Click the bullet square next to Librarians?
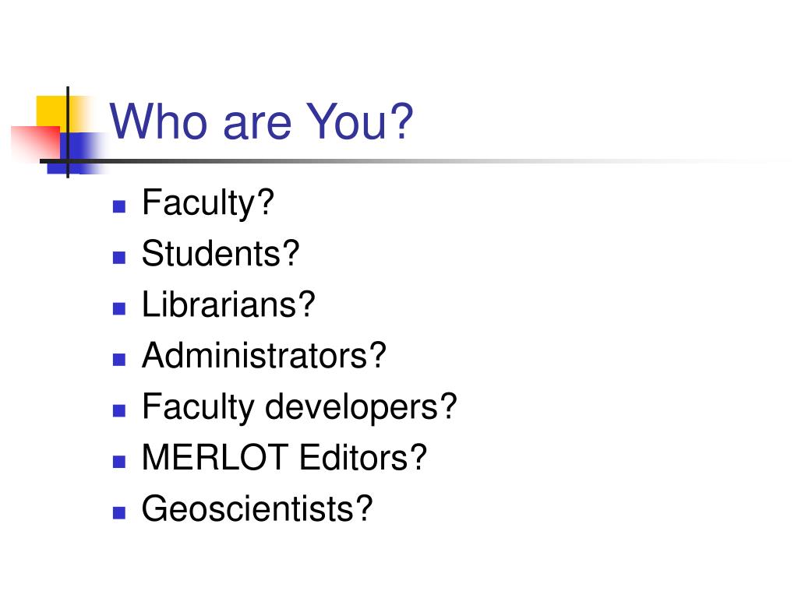Screen dimensions: 798x598 pos(119,308)
